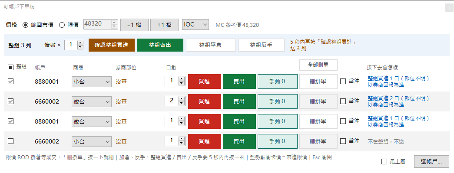Increase 口數 quantity for 8880001 小台 row

(182, 79)
